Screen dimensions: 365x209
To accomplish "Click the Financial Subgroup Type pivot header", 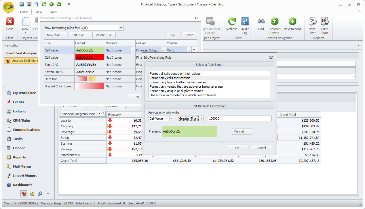I will [x=83, y=114].
